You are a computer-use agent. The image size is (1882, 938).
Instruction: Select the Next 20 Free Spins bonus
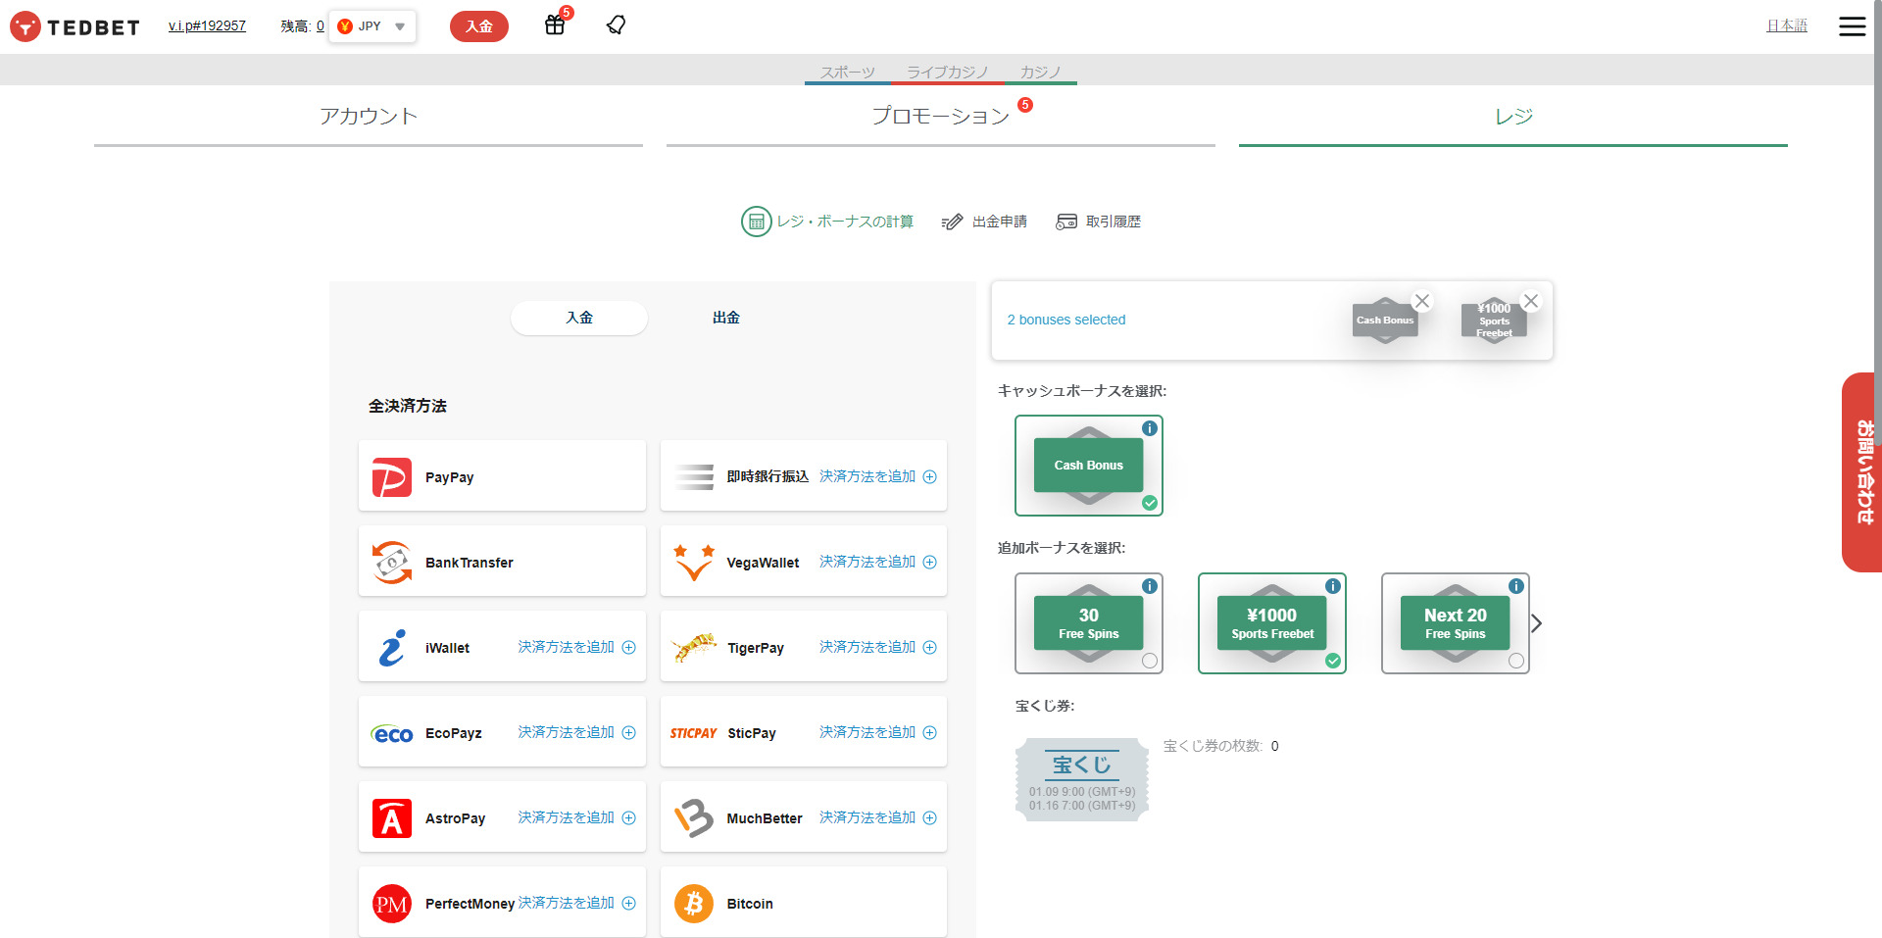click(1456, 623)
